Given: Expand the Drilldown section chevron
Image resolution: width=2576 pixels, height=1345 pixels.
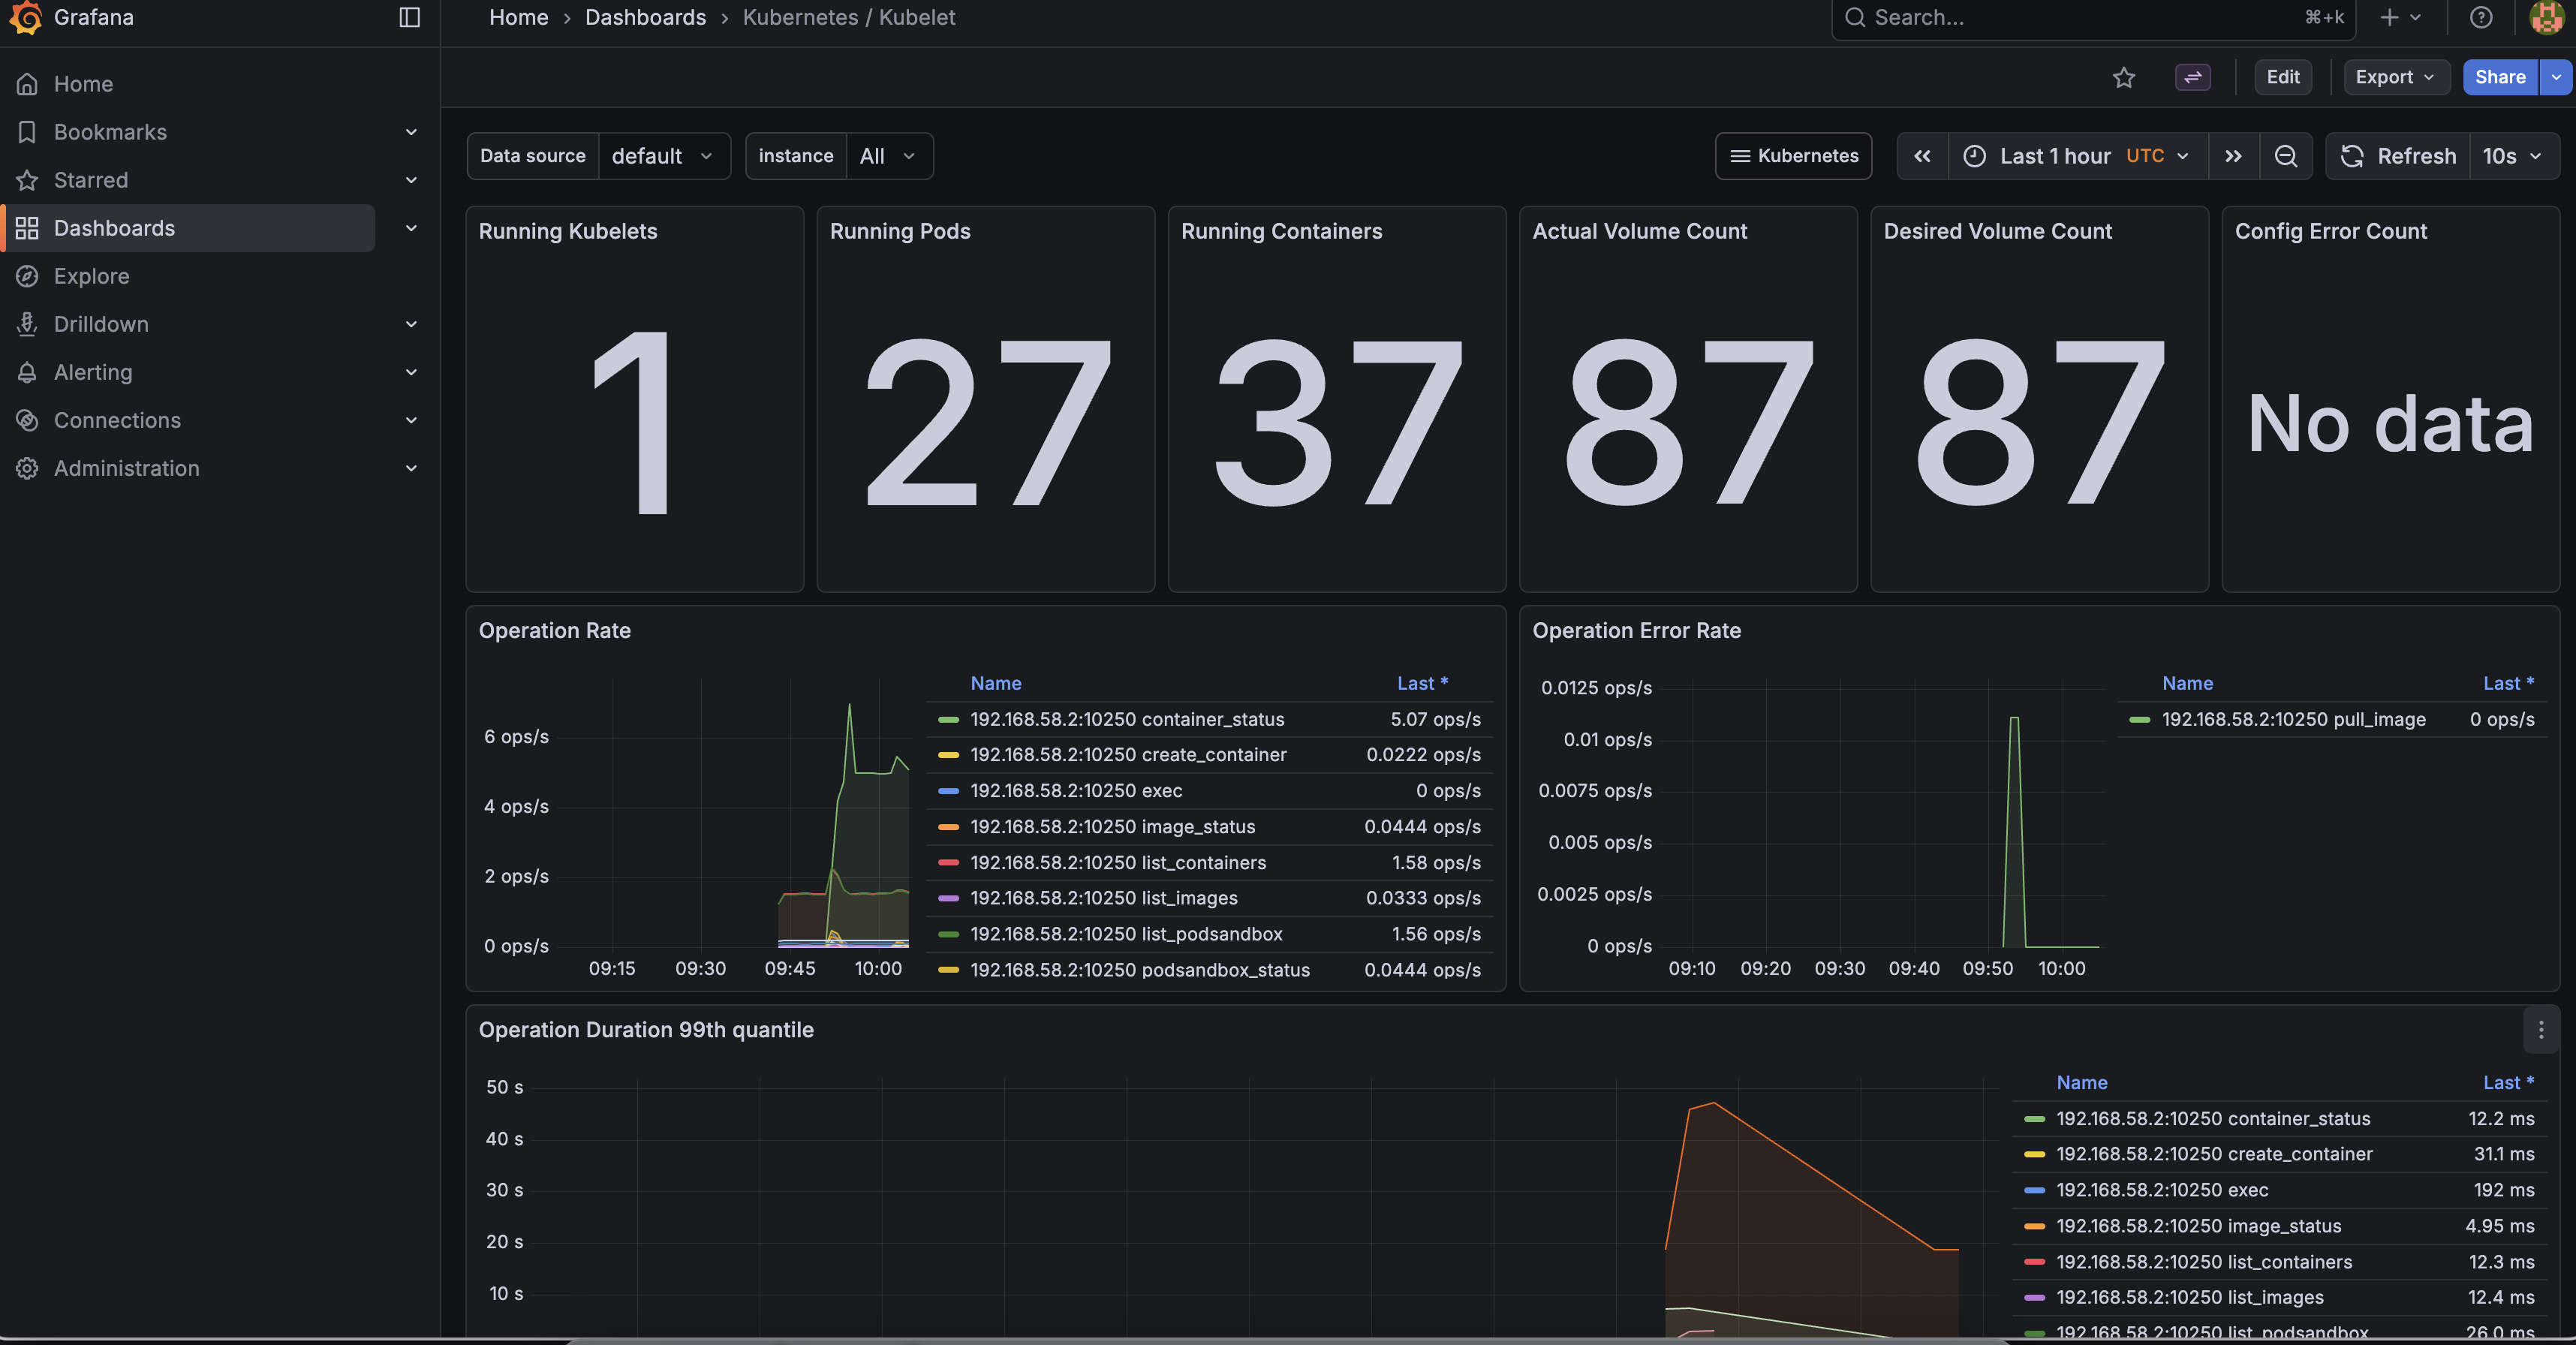Looking at the screenshot, I should pos(411,324).
